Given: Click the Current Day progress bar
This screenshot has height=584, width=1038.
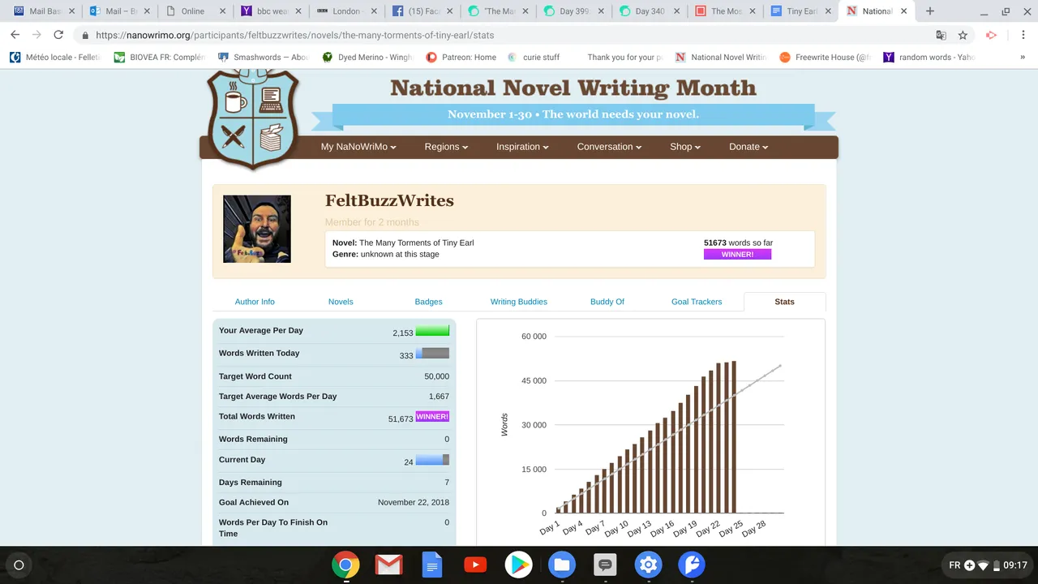Looking at the screenshot, I should tap(432, 460).
